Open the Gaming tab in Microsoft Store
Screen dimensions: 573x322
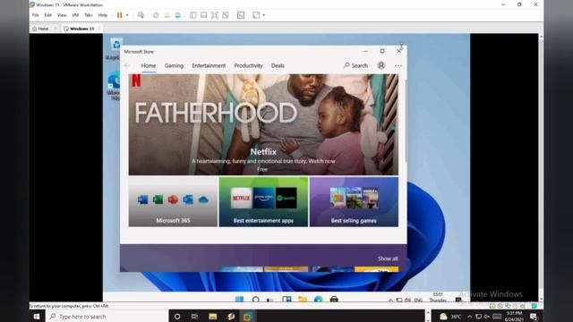(174, 65)
